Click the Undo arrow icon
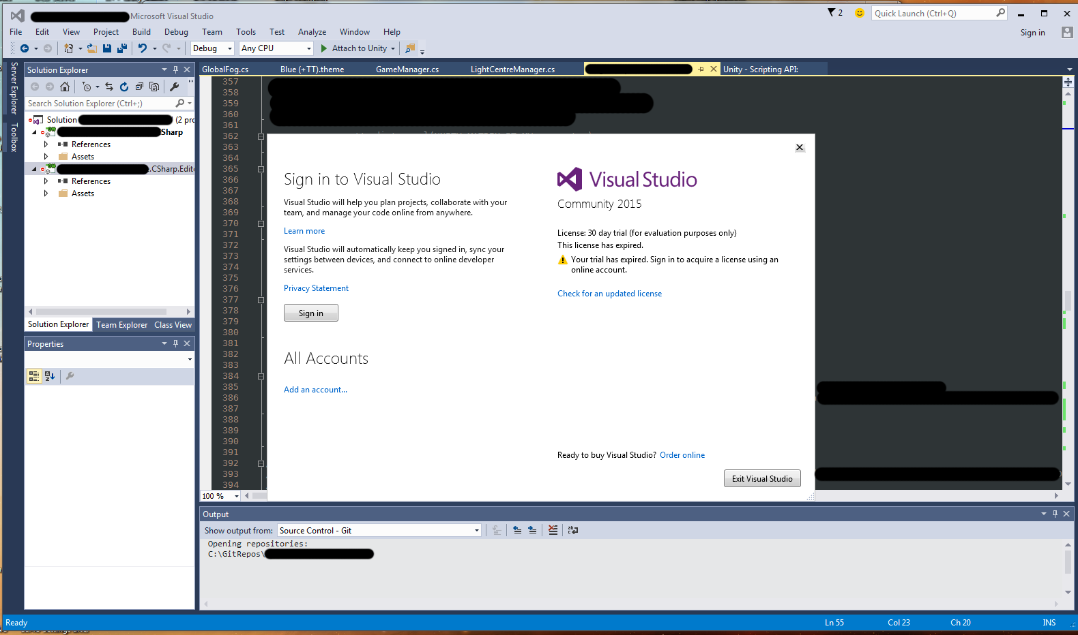This screenshot has height=635, width=1078. click(x=143, y=48)
